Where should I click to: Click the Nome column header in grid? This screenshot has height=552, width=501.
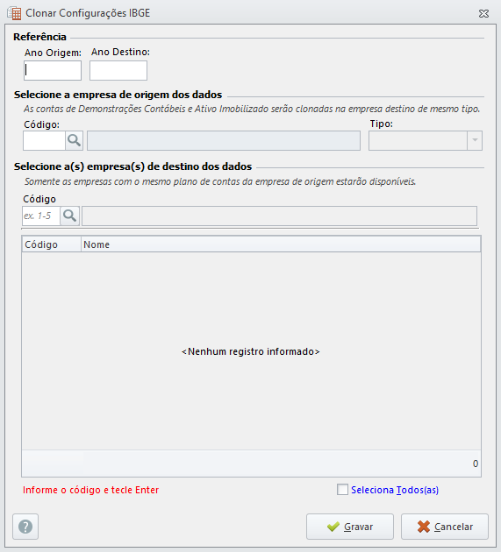[281, 244]
